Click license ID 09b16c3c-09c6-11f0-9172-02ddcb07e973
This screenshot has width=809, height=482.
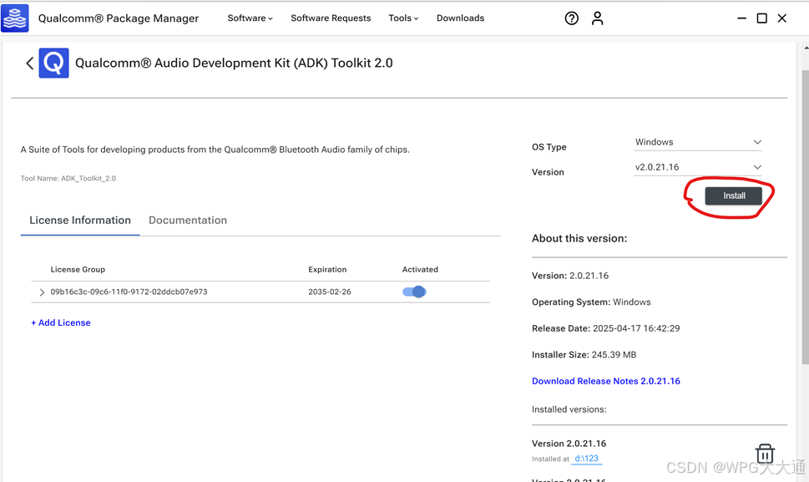click(x=129, y=292)
